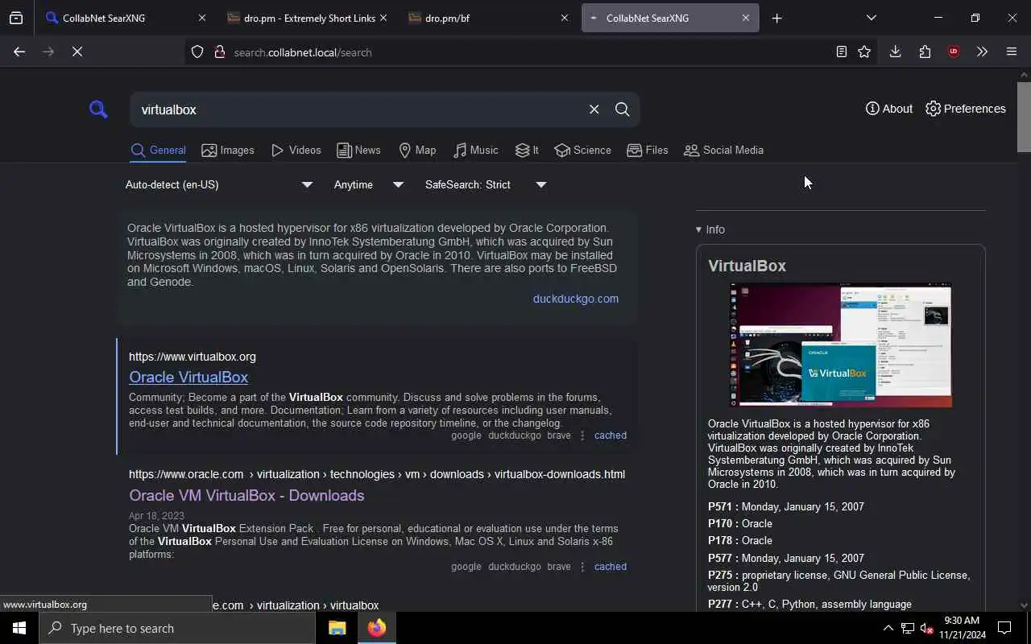Switch to Files category
Image resolution: width=1031 pixels, height=644 pixels.
pyautogui.click(x=648, y=151)
